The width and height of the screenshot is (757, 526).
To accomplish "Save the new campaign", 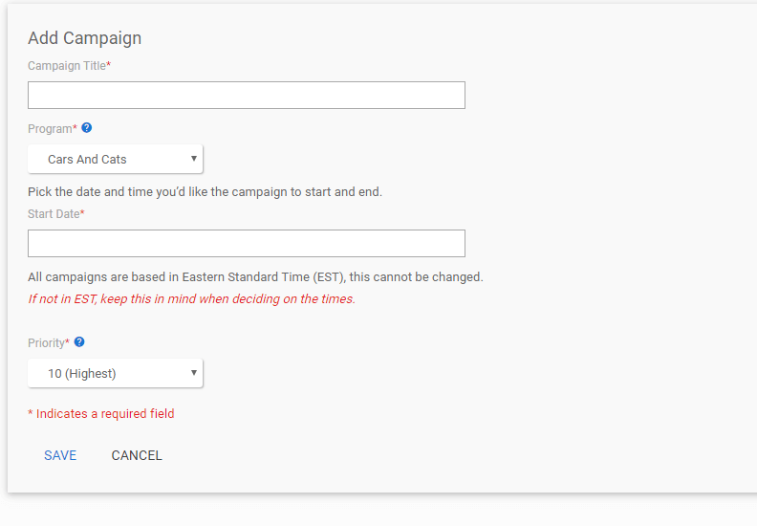I will [60, 455].
